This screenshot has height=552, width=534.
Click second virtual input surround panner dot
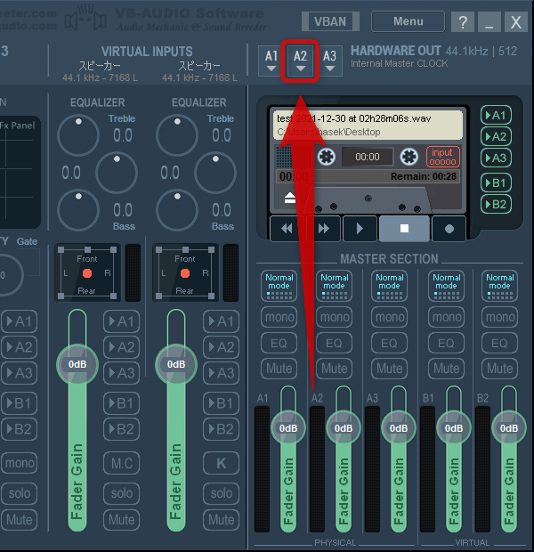tap(185, 273)
